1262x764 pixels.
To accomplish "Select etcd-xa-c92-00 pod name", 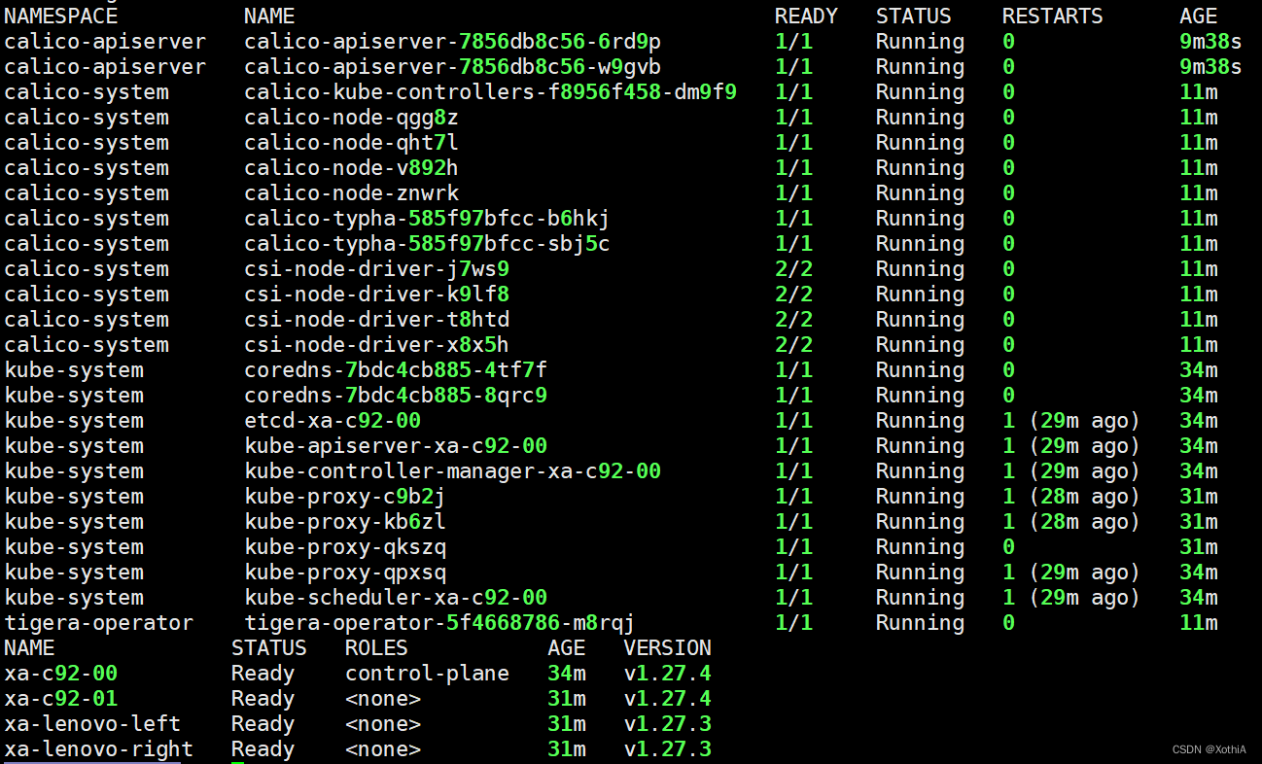I will (x=333, y=421).
